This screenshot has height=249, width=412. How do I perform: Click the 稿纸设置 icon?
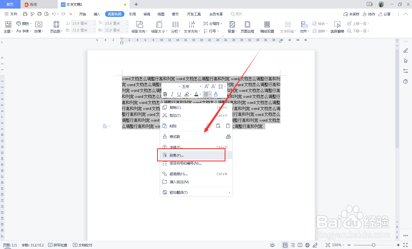pyautogui.click(x=267, y=27)
